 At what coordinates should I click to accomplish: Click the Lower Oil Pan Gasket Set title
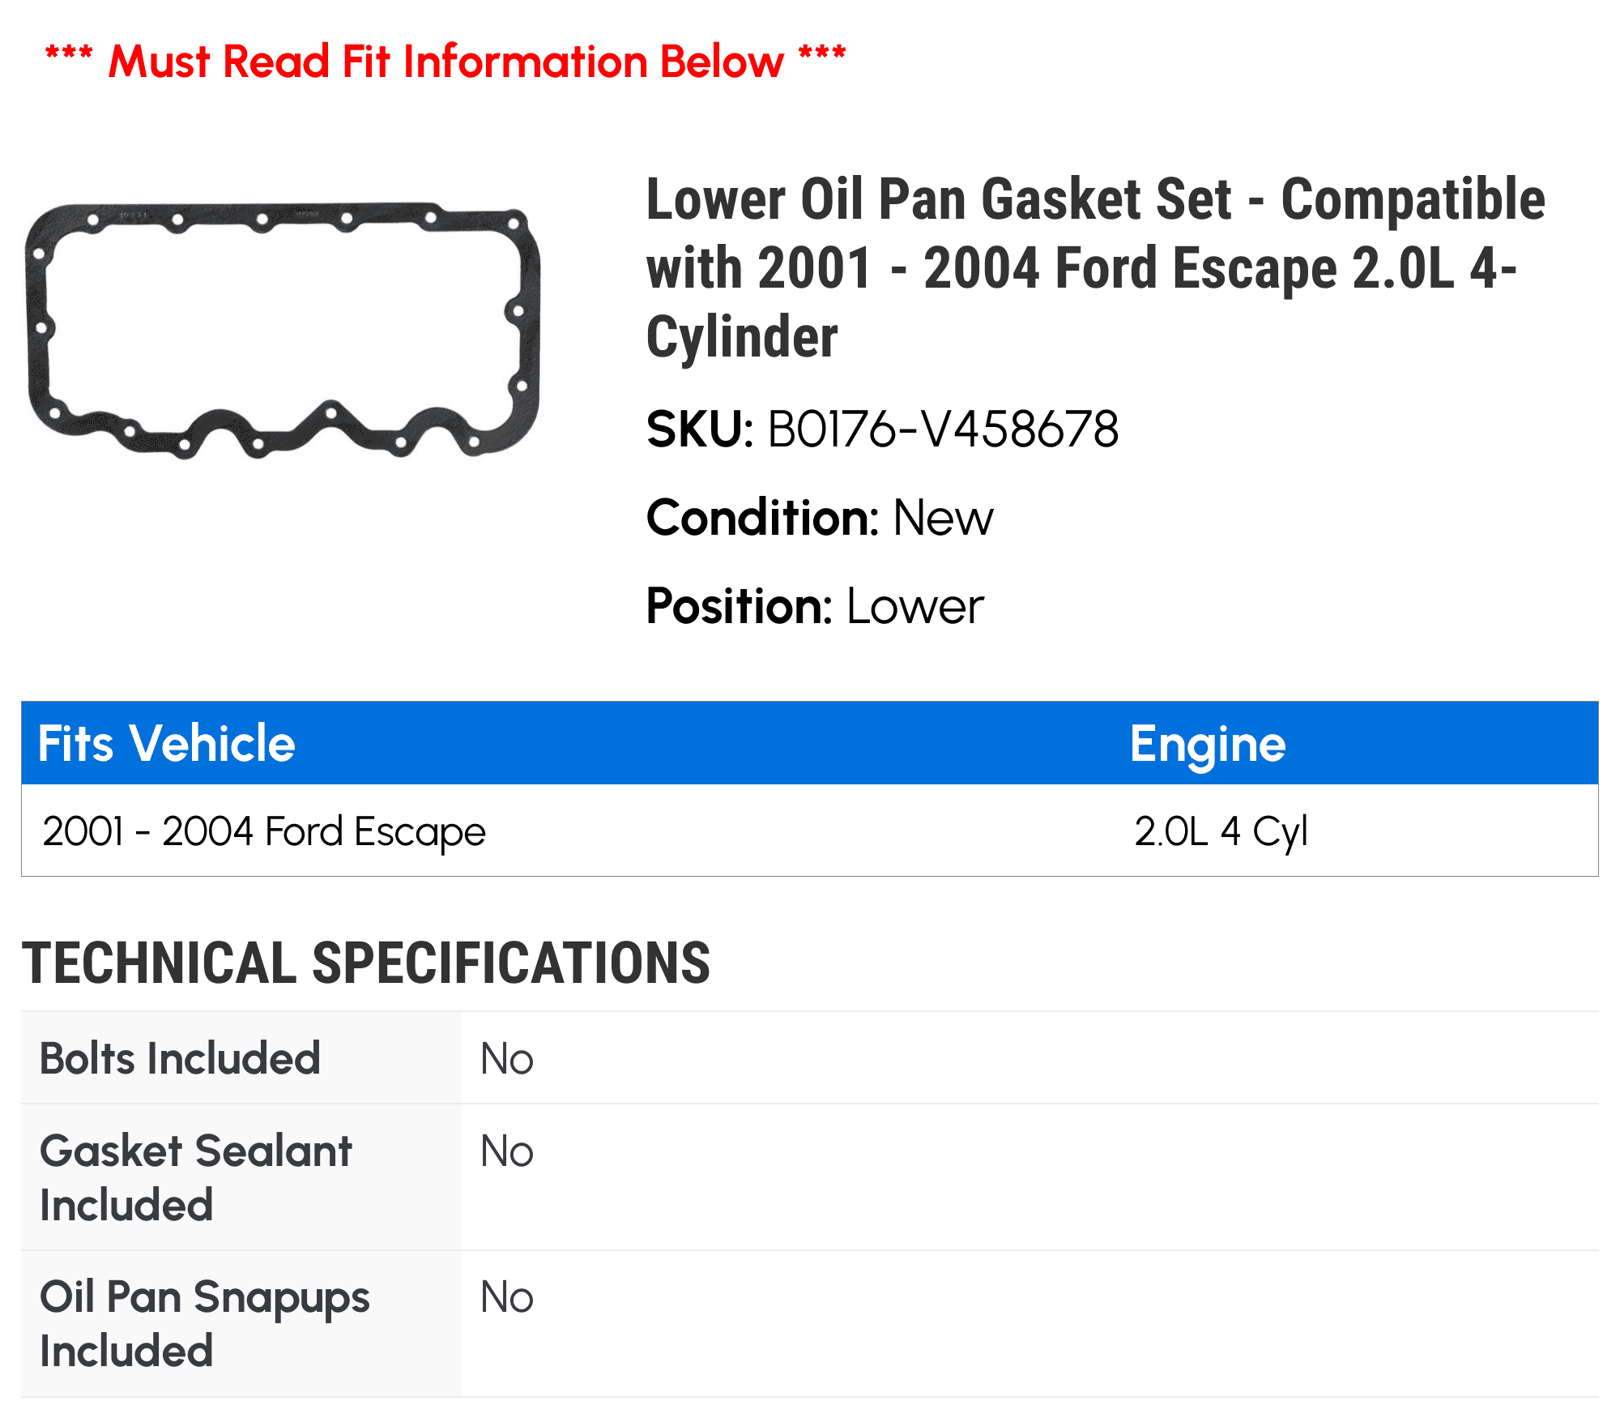point(1095,268)
